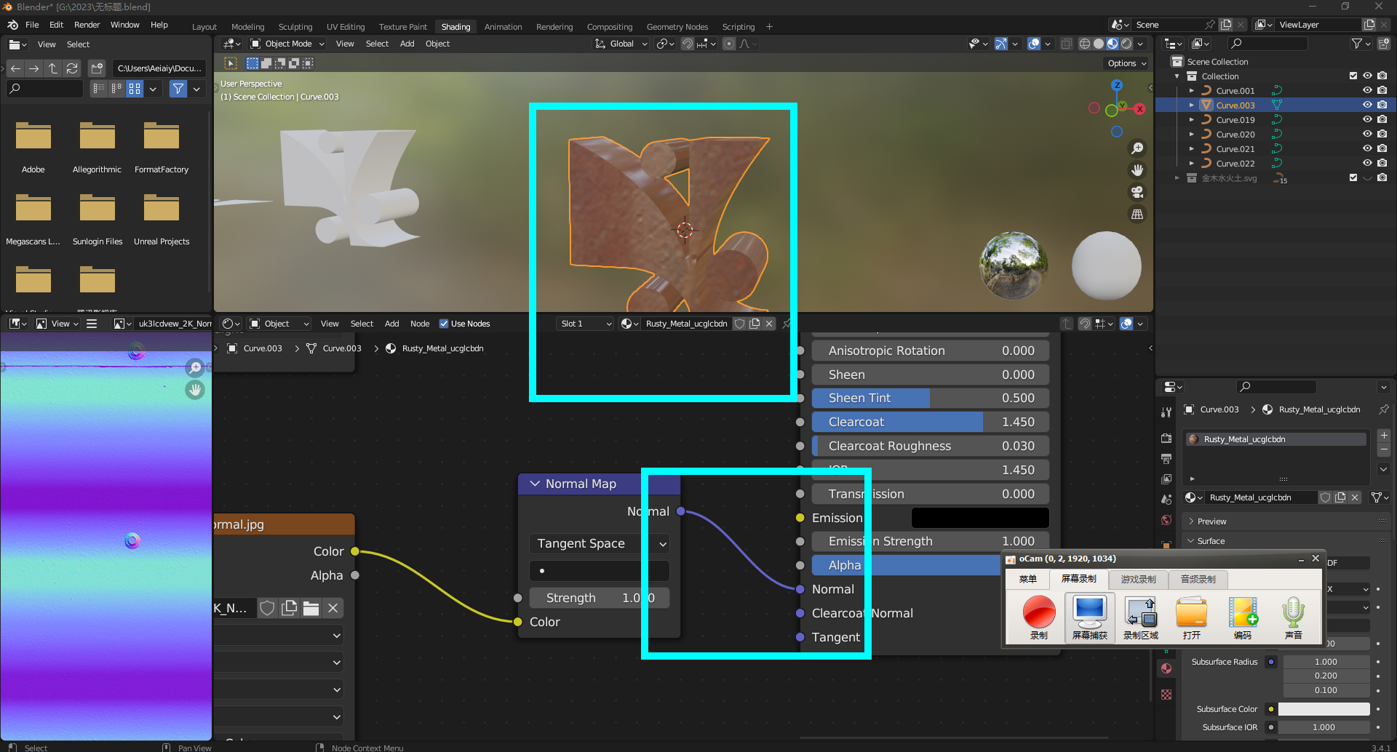
Task: Unlink image with X on image node
Action: pos(333,608)
